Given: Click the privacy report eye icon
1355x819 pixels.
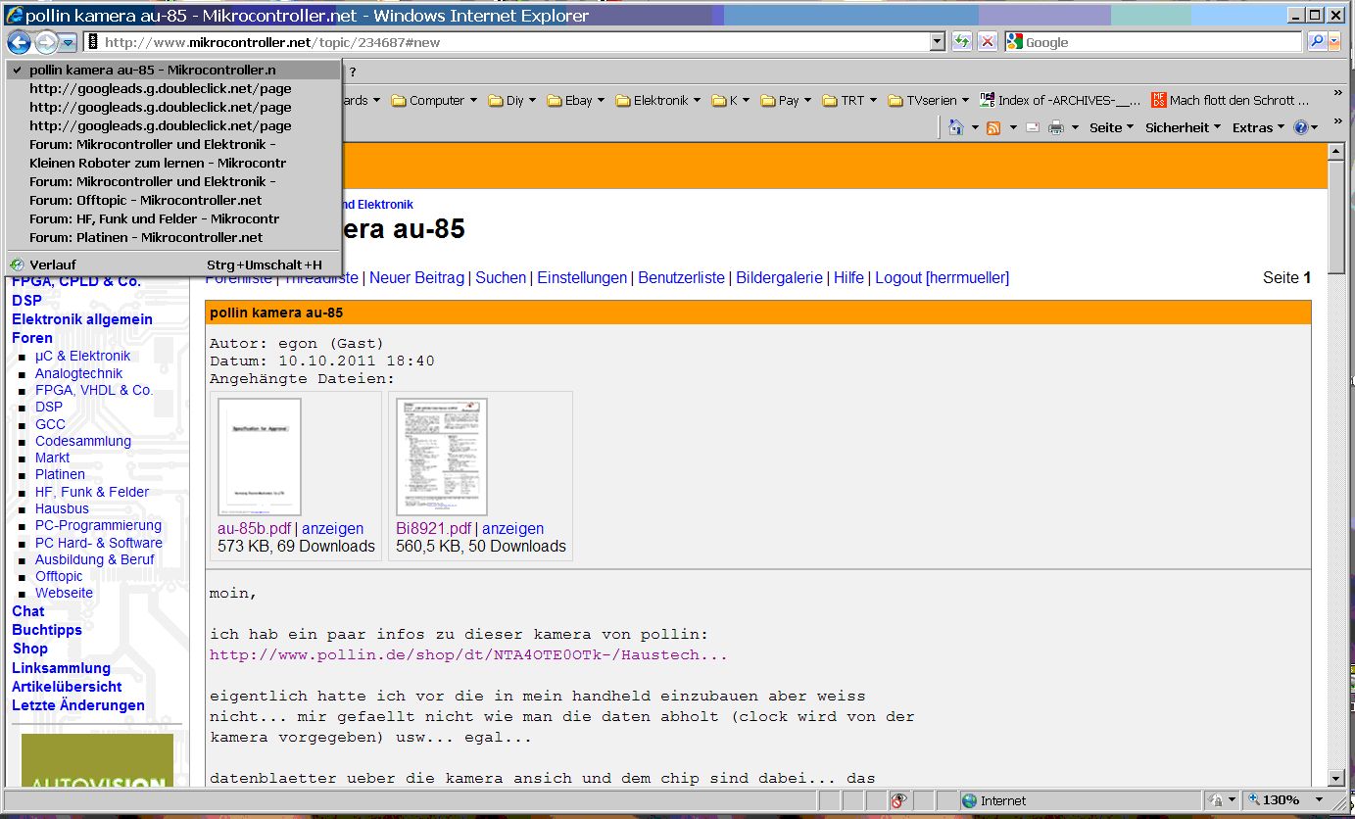Looking at the screenshot, I should coord(898,800).
